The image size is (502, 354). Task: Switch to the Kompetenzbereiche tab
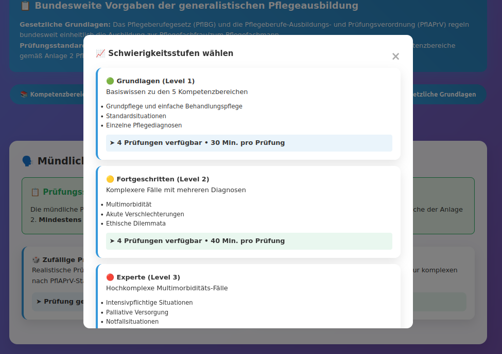pyautogui.click(x=51, y=95)
